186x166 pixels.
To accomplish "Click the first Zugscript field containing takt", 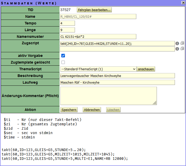I will click(x=117, y=43).
